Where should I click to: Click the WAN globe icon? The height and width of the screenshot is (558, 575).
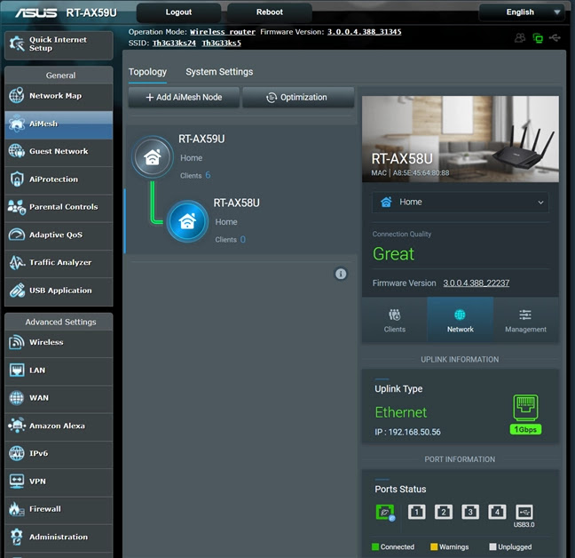[17, 398]
